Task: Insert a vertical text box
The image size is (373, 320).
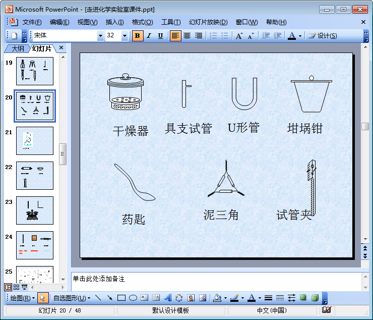Action: [156, 298]
